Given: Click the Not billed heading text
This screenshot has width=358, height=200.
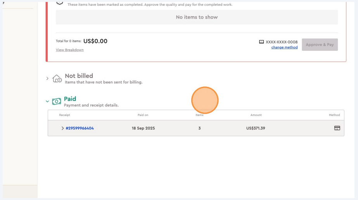Looking at the screenshot, I should [79, 76].
